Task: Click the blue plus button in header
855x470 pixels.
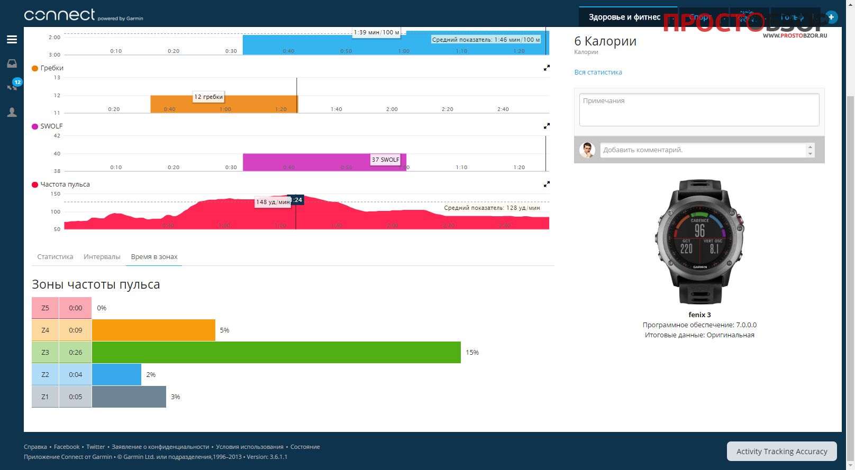Action: pyautogui.click(x=831, y=17)
